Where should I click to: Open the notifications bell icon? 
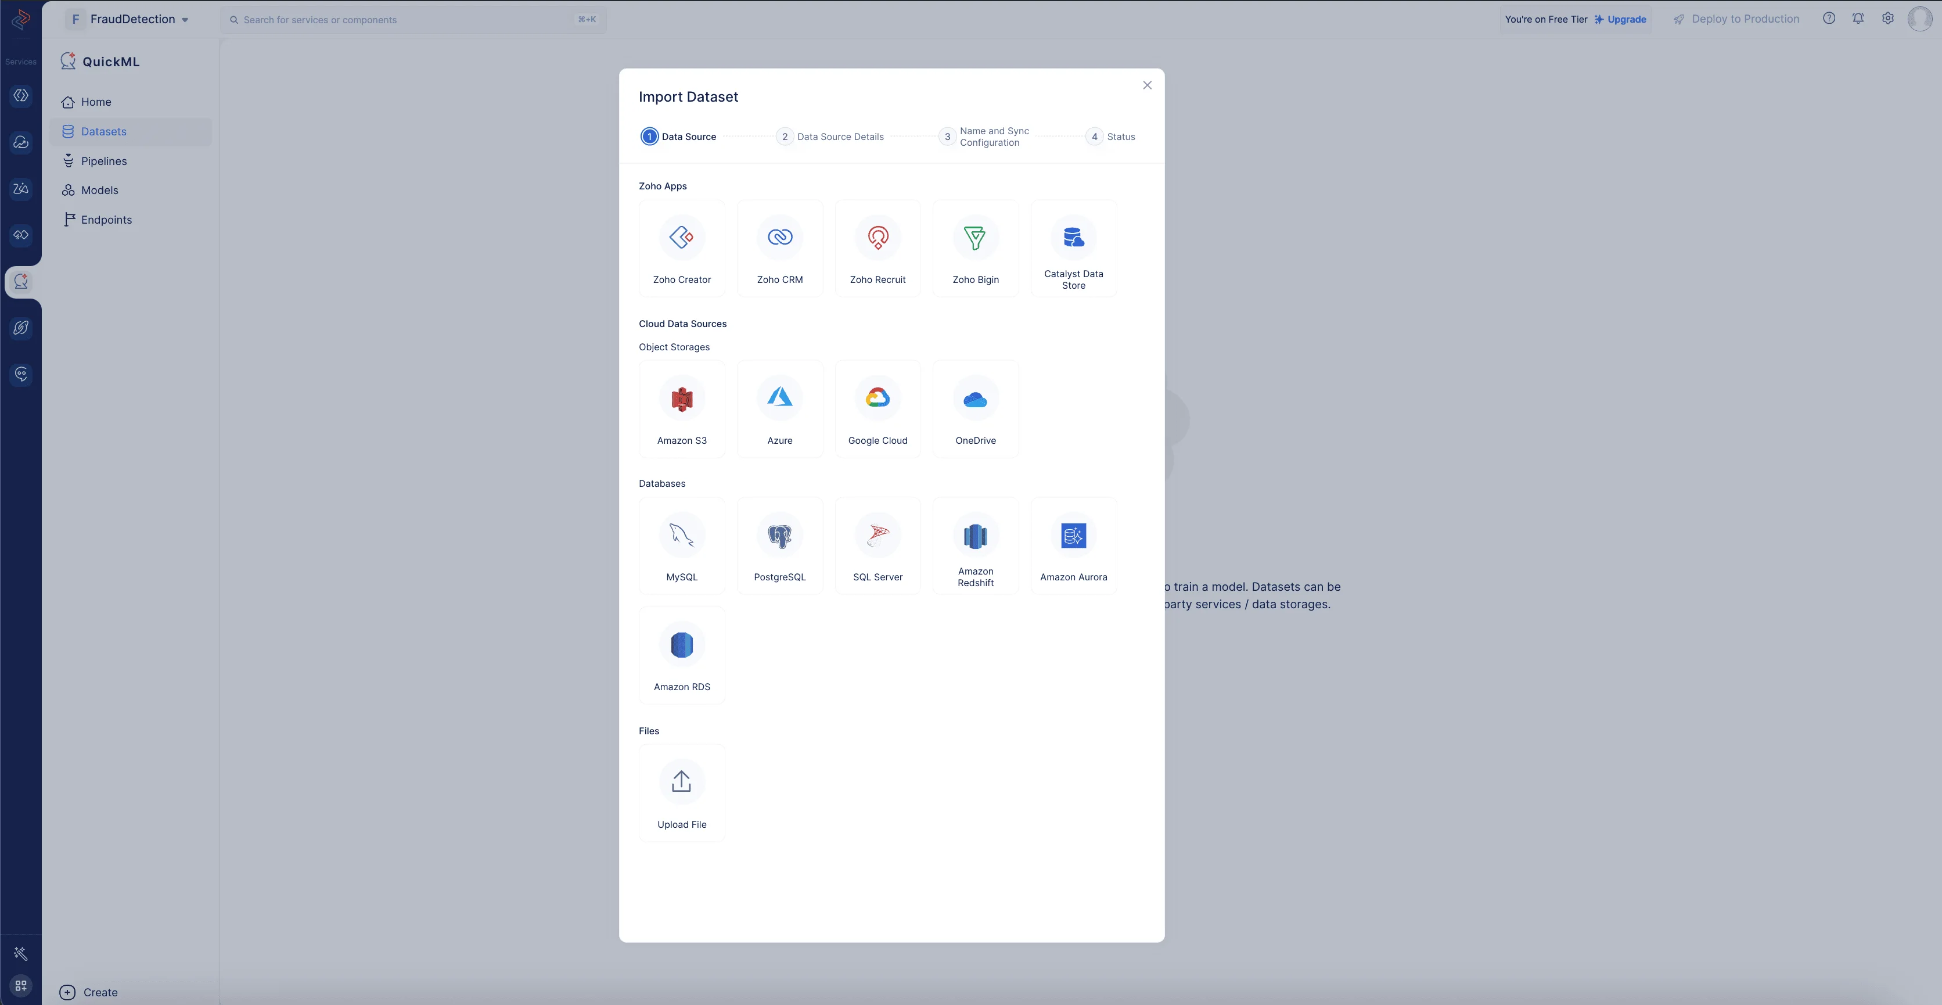coord(1858,18)
